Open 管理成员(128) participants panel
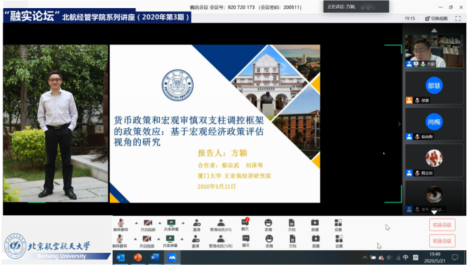 tap(220, 241)
